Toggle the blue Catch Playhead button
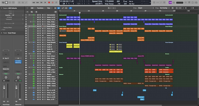 click(x=71, y=8)
